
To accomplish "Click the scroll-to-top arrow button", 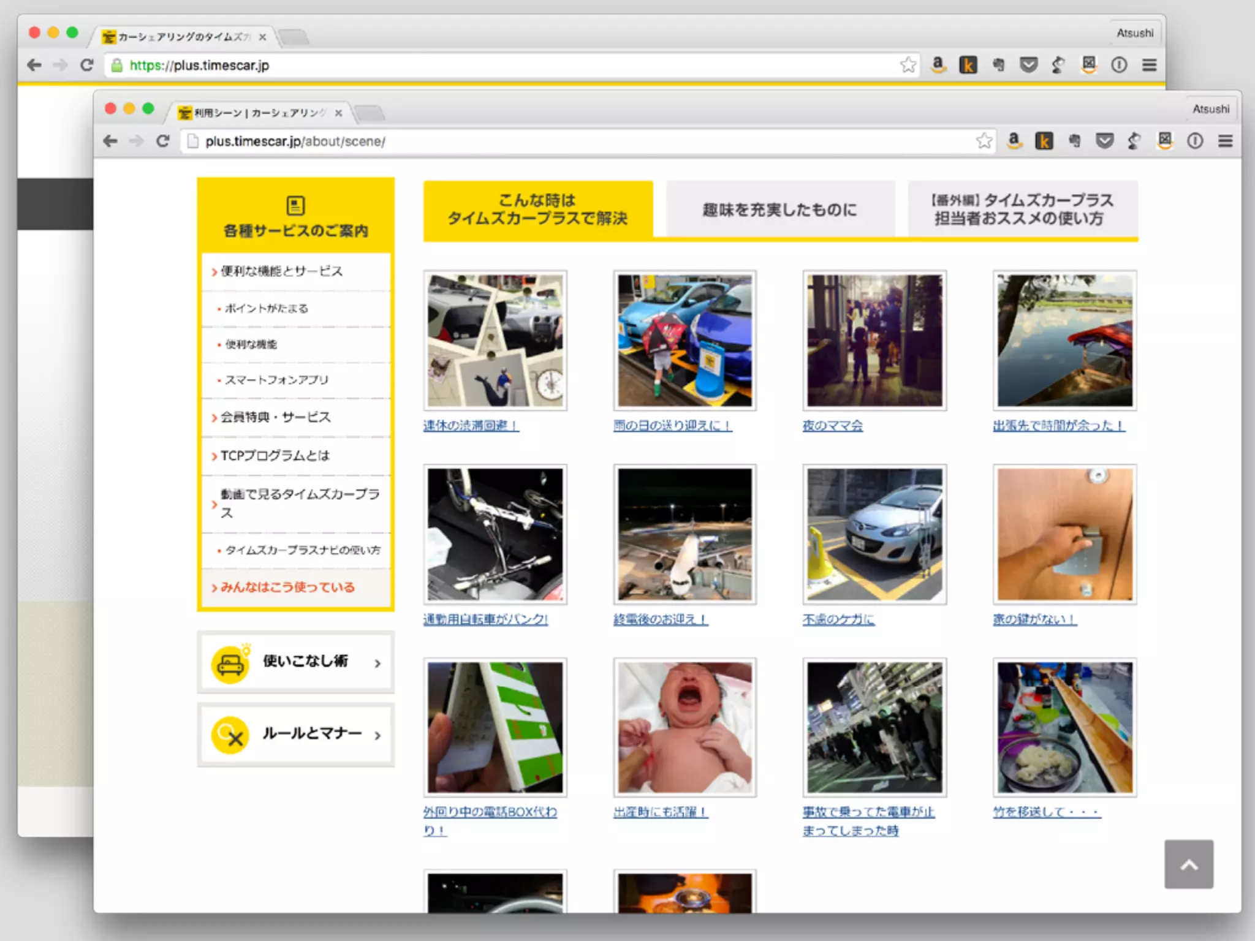I will point(1188,864).
